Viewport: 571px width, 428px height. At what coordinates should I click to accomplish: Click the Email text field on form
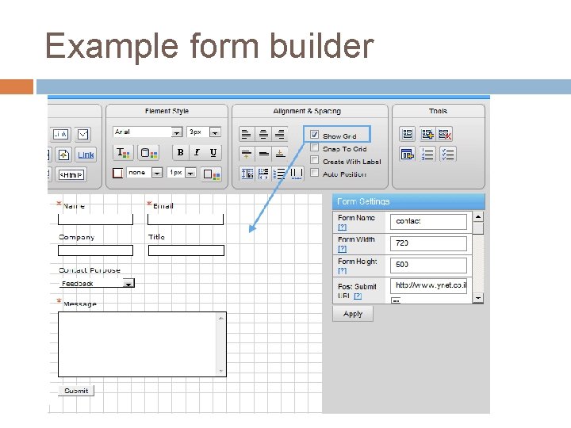point(186,220)
